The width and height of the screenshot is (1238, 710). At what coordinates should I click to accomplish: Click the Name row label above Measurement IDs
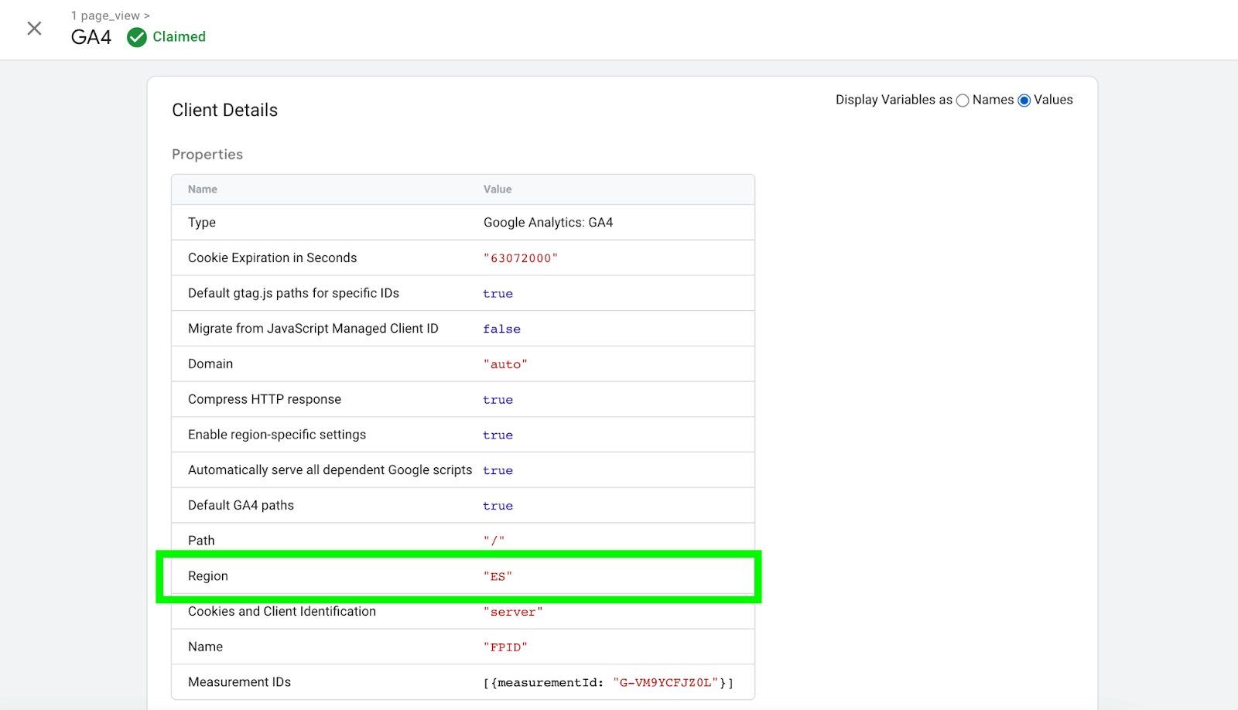[x=205, y=647]
